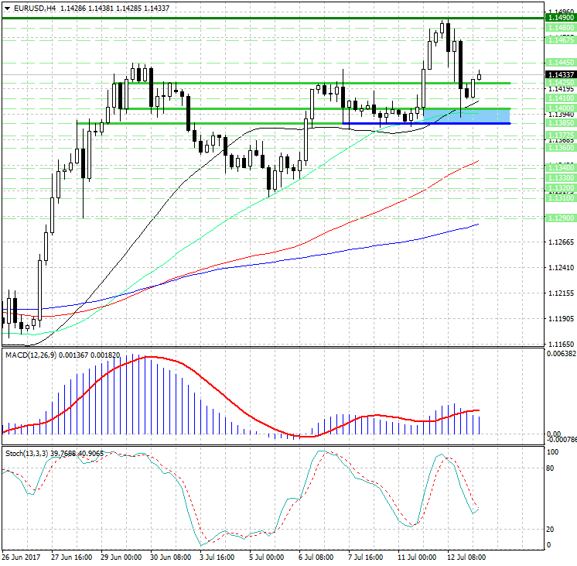Screen dimensions: 577x566
Task: Click the red MACD signal line peak
Action: pyautogui.click(x=149, y=357)
